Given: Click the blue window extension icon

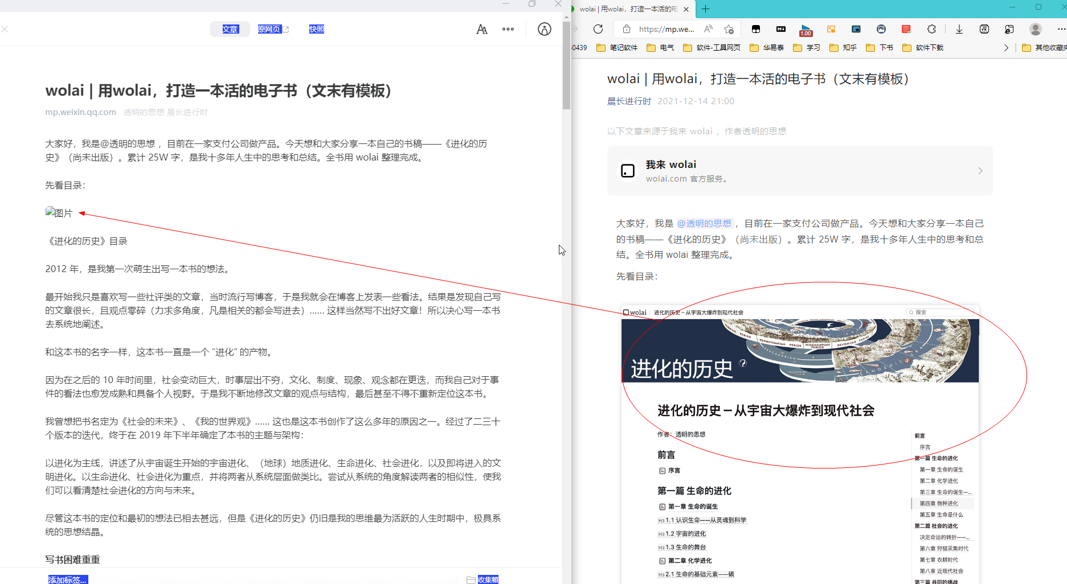Looking at the screenshot, I should click(x=856, y=29).
